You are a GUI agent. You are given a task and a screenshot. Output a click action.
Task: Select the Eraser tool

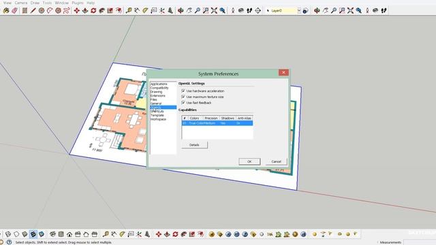(15, 11)
